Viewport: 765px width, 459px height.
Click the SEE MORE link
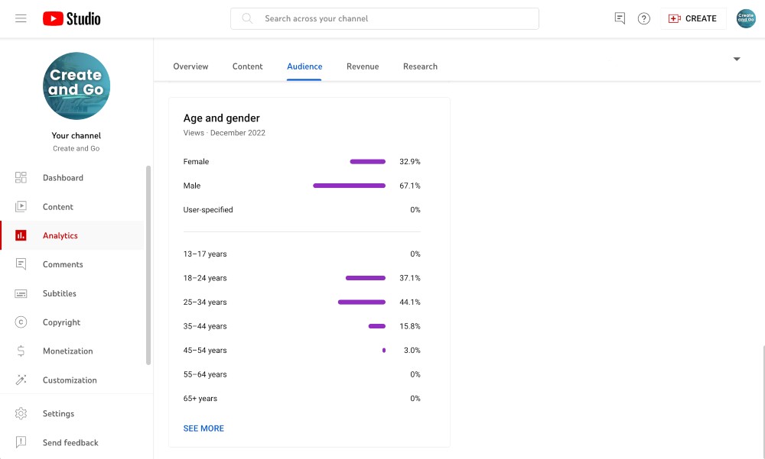pos(203,428)
